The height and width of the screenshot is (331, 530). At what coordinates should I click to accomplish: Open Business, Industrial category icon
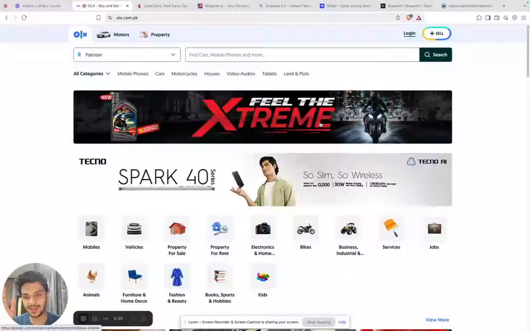(x=348, y=228)
